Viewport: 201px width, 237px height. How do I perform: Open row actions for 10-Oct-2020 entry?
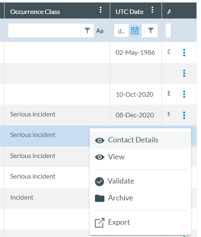tap(184, 94)
